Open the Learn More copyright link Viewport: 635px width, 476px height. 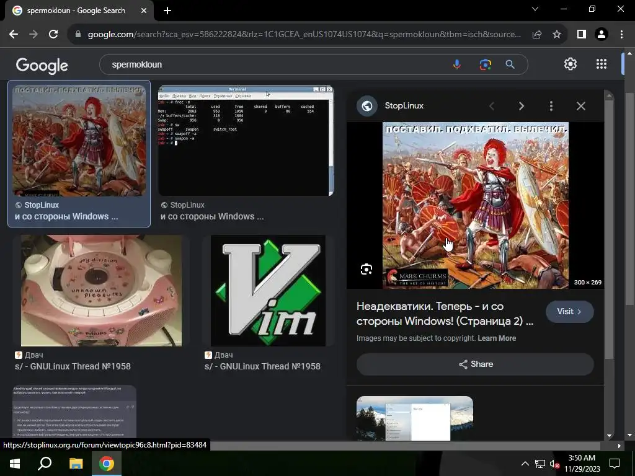click(497, 338)
